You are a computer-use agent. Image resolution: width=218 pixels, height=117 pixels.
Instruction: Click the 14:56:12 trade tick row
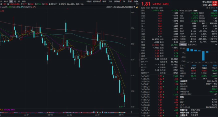(159, 76)
